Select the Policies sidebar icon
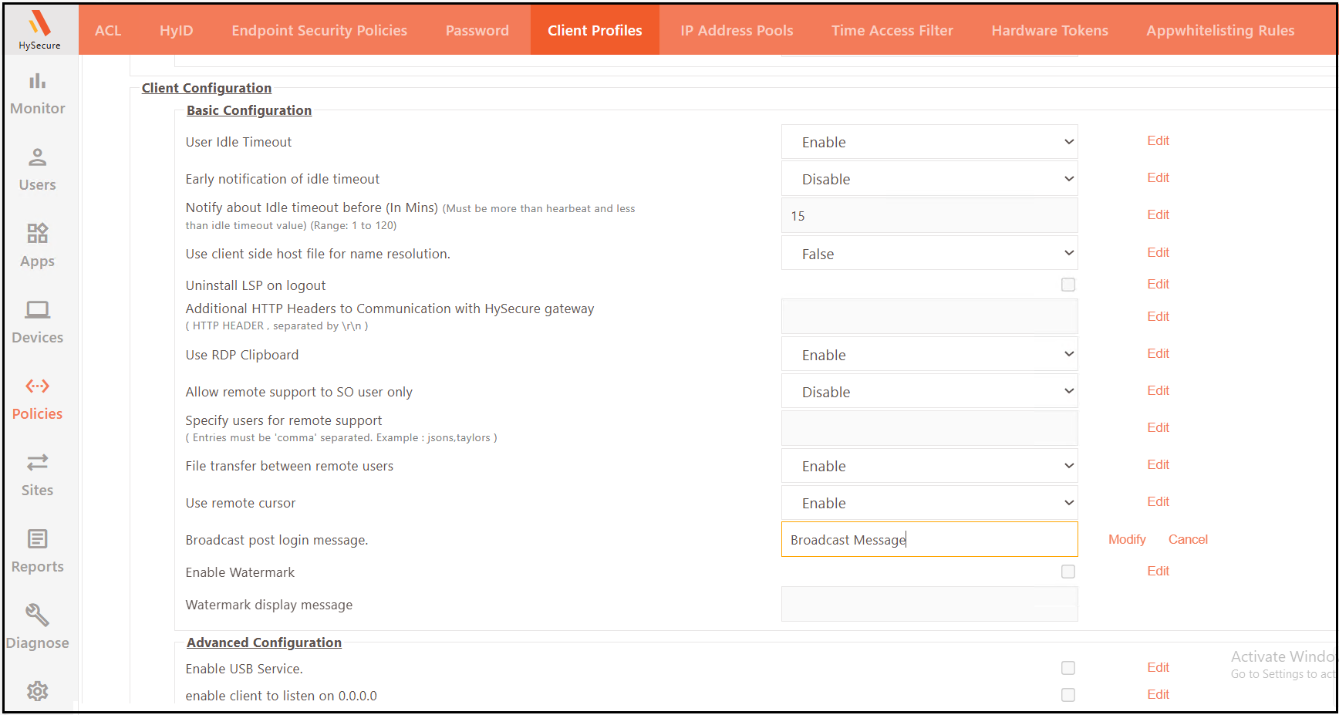Image resolution: width=1339 pixels, height=715 pixels. [x=37, y=386]
